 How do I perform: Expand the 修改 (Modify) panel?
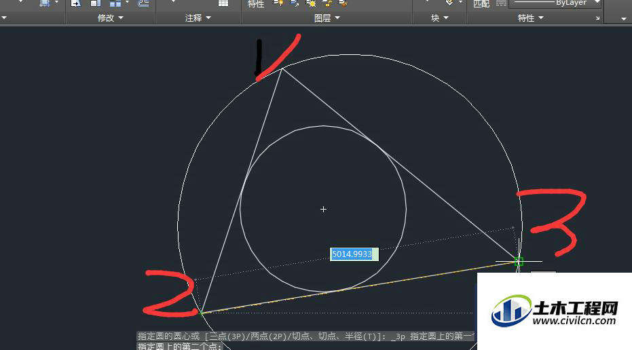point(111,18)
